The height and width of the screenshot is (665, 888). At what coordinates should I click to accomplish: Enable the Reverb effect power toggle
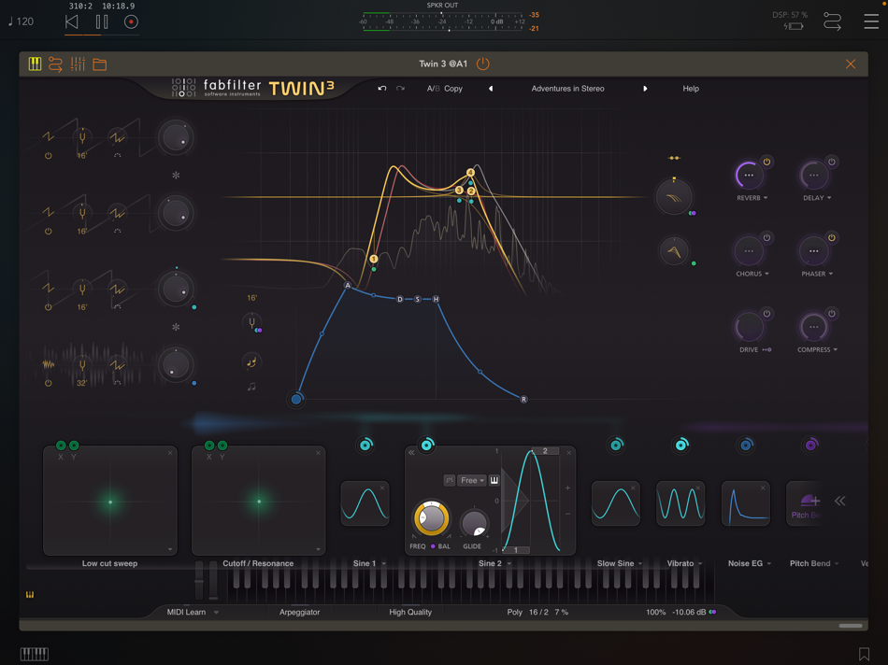pos(766,161)
